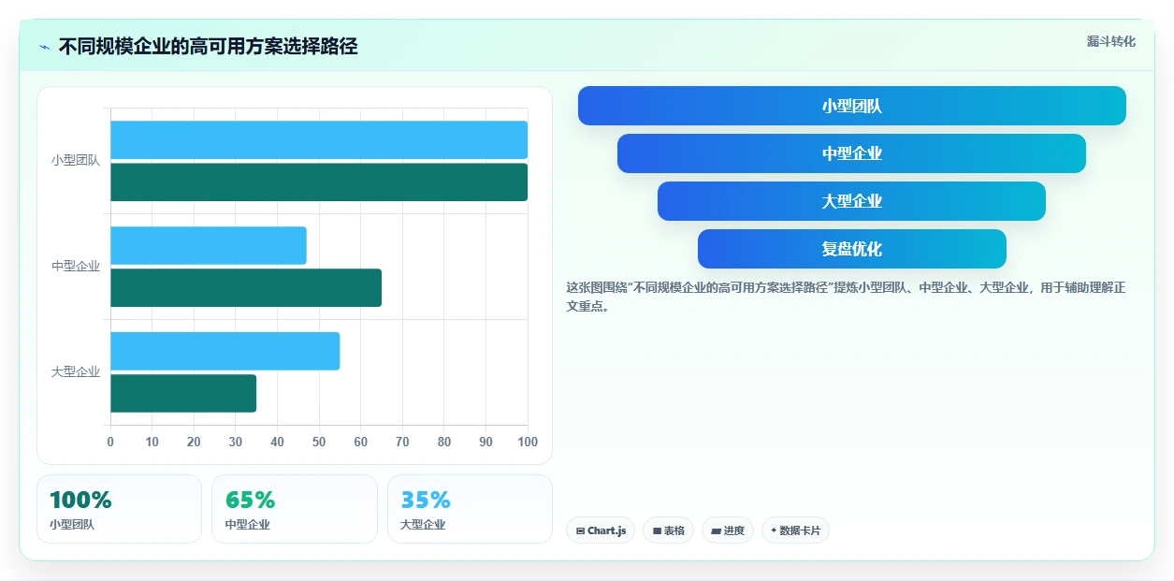
Task: Click the x-axis value 100
Action: (x=528, y=443)
